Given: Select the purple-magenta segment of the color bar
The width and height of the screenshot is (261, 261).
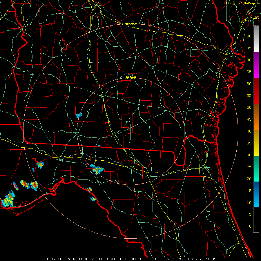Looking at the screenshot, I should point(256,65).
